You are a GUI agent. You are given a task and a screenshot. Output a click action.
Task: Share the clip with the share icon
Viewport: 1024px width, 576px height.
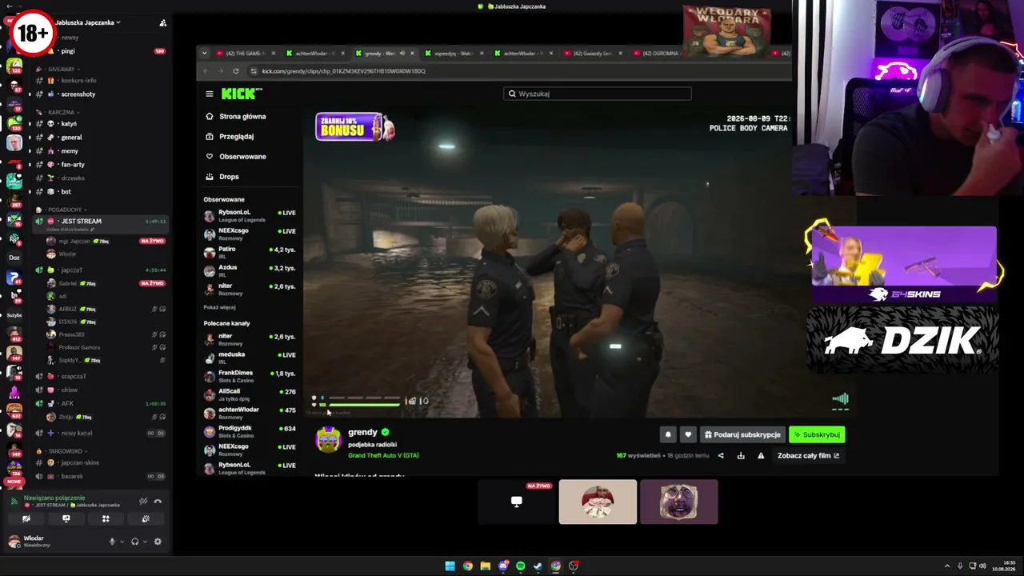721,456
